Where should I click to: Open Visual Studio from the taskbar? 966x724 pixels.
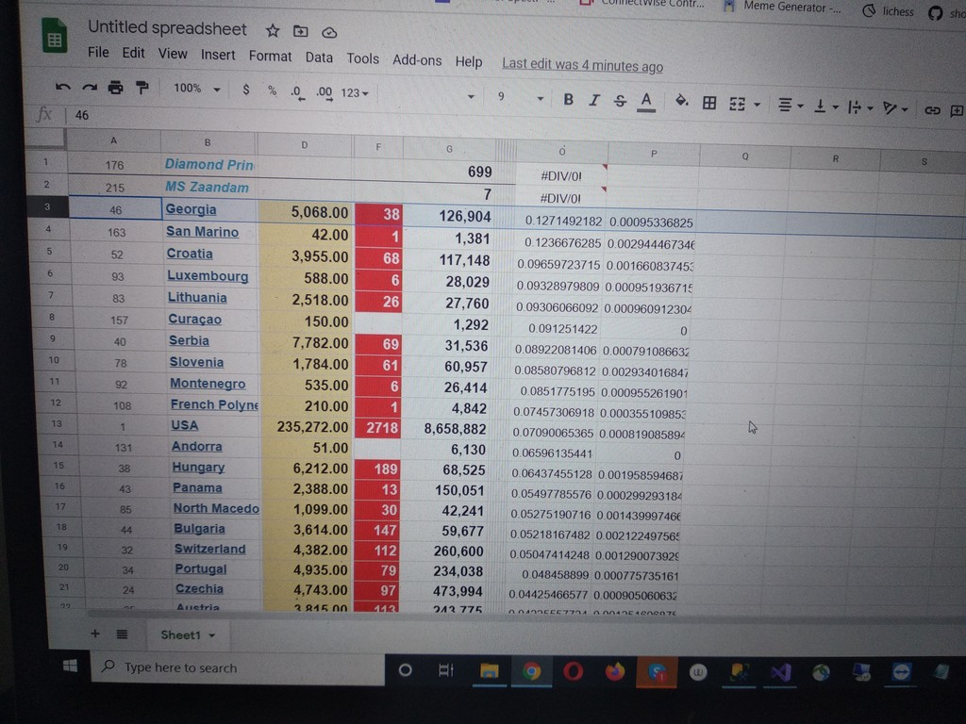coord(780,672)
